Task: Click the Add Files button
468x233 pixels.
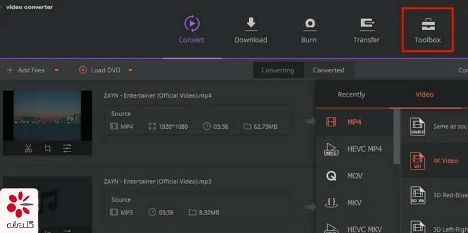Action: pos(26,70)
